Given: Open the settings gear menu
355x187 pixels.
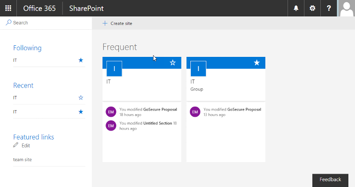Looking at the screenshot, I should point(312,8).
